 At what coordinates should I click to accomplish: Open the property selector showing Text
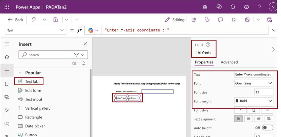(x=35, y=30)
